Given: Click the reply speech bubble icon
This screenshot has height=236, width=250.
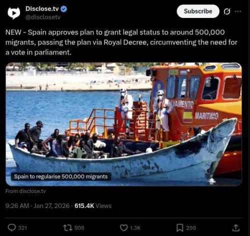Looking at the screenshot, I should 12,227.
